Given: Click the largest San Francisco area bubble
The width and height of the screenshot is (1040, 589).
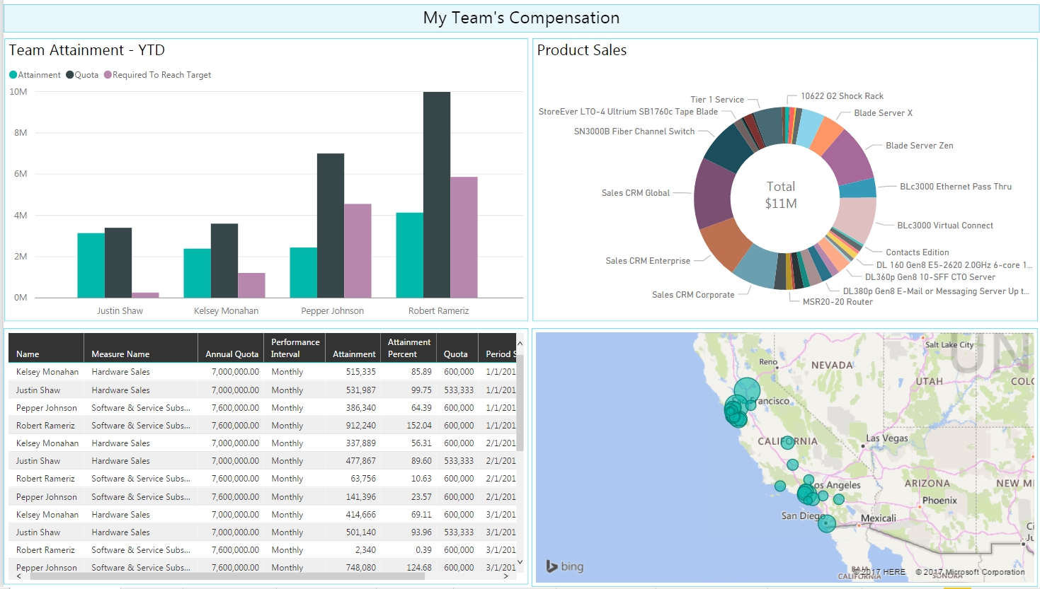Looking at the screenshot, I should click(747, 390).
